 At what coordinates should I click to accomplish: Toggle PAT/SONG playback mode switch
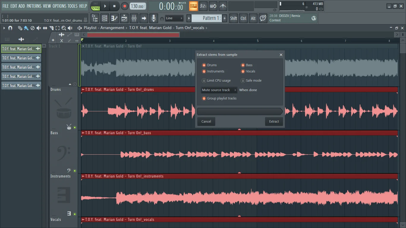pyautogui.click(x=95, y=6)
